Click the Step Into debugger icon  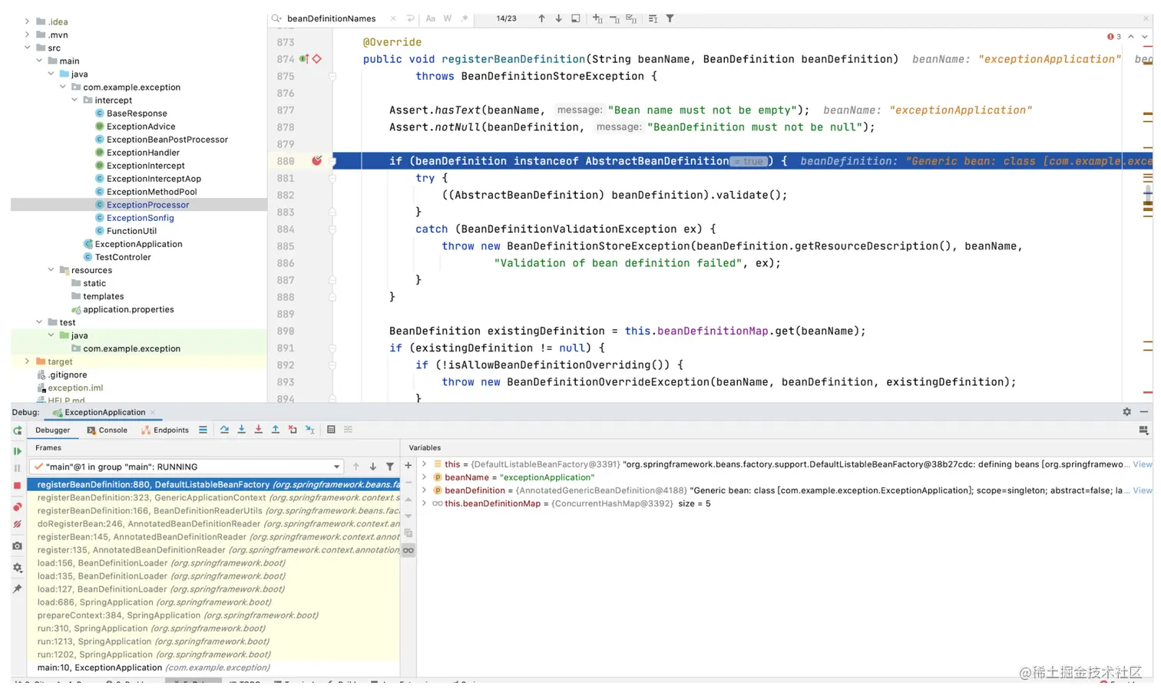241,430
